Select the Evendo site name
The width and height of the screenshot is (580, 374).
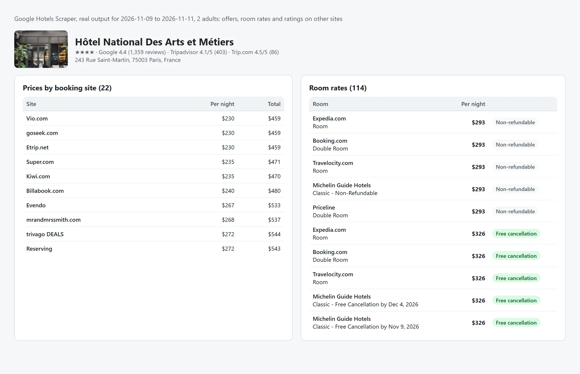point(36,205)
